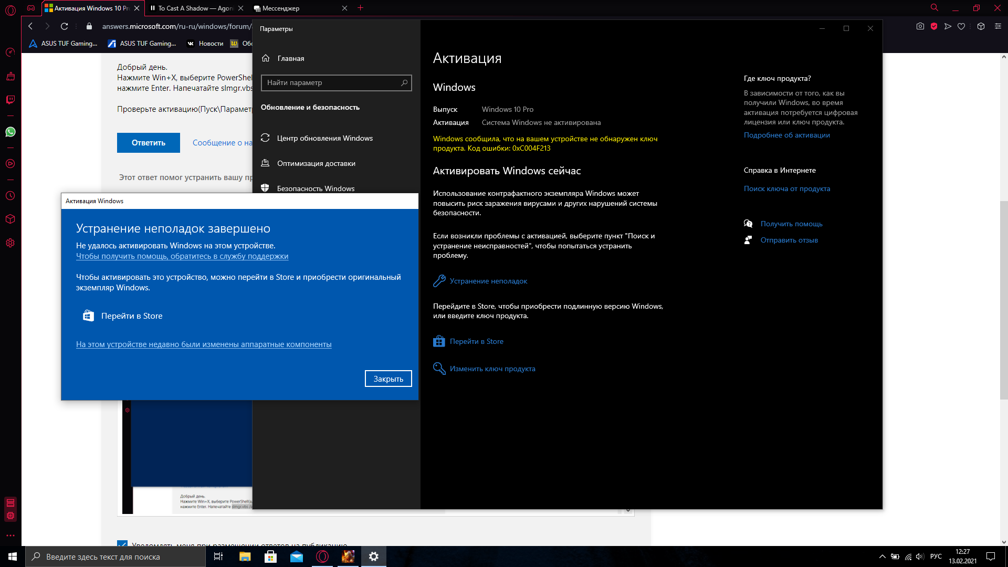Image resolution: width=1008 pixels, height=567 pixels.
Task: Open Windows Start menu
Action: coord(13,556)
